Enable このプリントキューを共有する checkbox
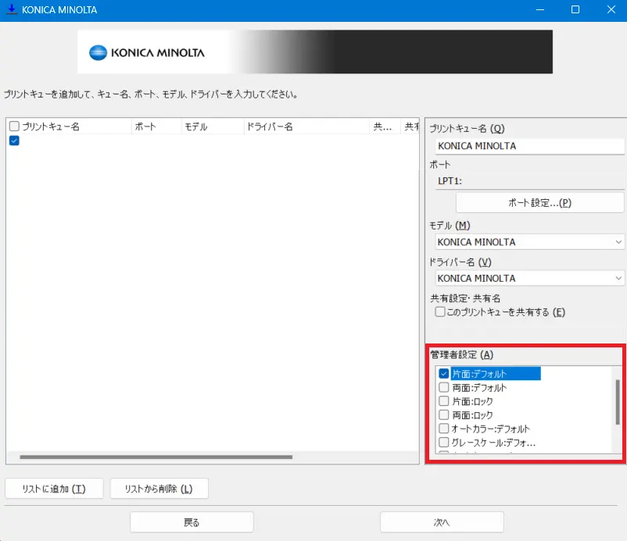Viewport: 627px width, 541px height. click(x=440, y=312)
